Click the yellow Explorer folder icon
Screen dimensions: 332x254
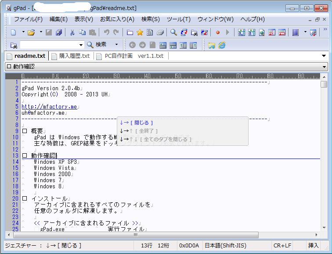click(x=211, y=45)
